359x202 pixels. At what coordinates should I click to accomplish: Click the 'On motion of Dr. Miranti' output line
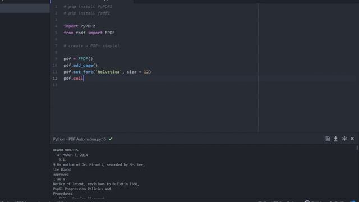[99, 164]
